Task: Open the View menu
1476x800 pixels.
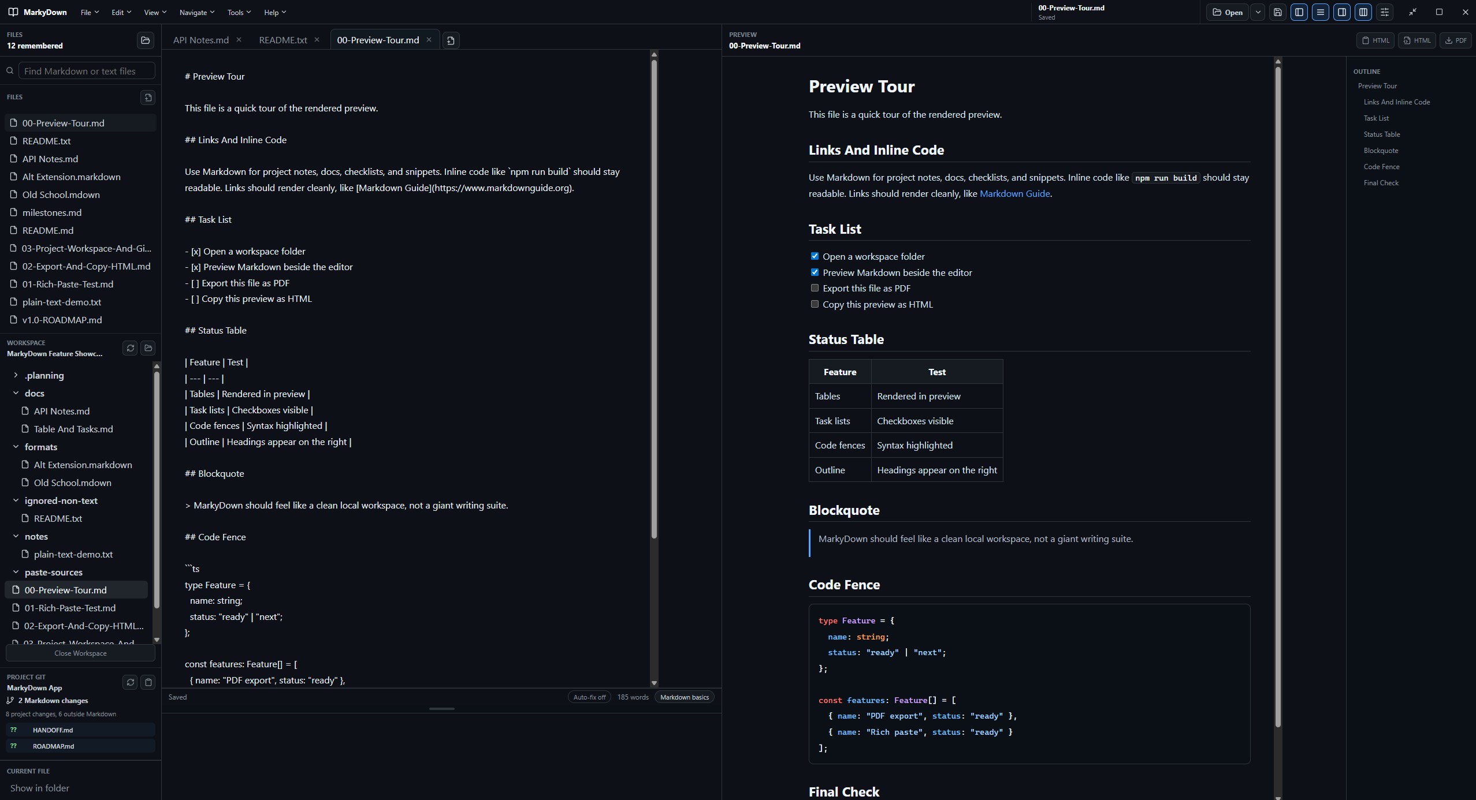Action: (x=155, y=12)
